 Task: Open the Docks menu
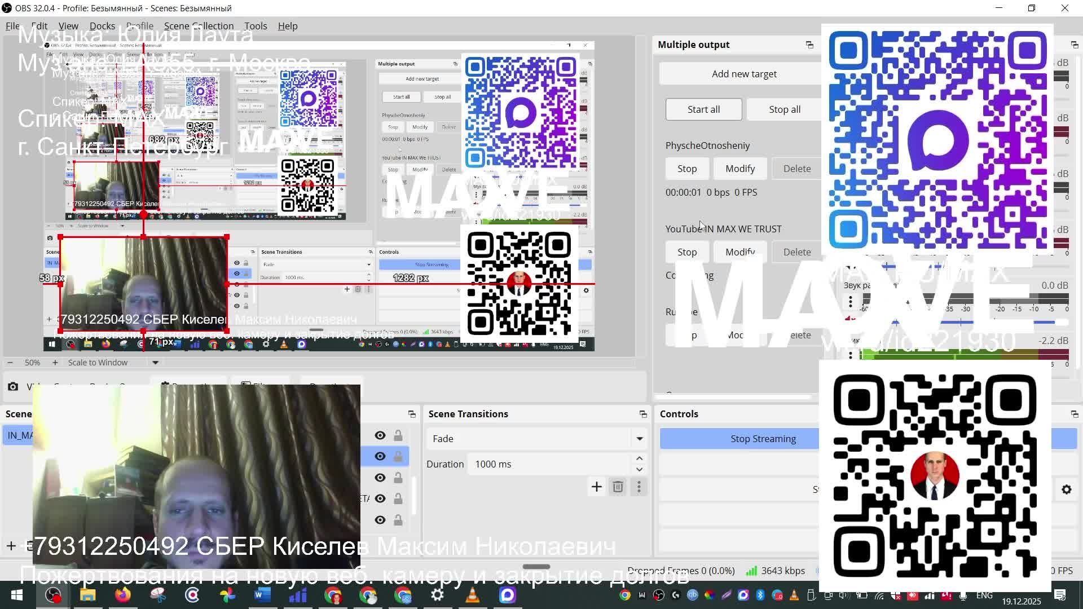[102, 26]
